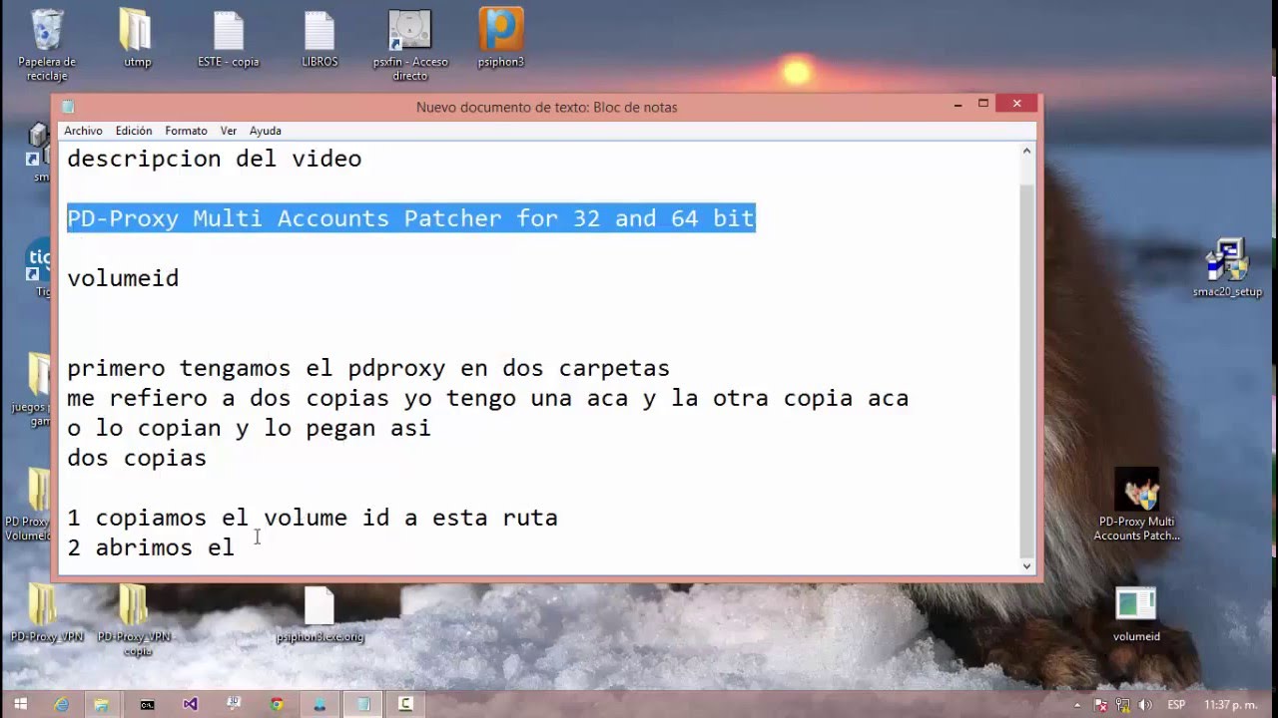This screenshot has width=1278, height=718.
Task: Click the highlighted 'PD-Proxy Multi Accounts Patcher' line
Action: tap(411, 218)
